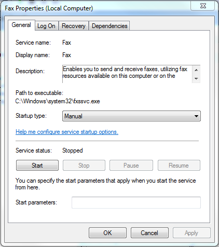Focus the Start parameters text field
Viewport: 219px width, 247px height.
(136, 202)
